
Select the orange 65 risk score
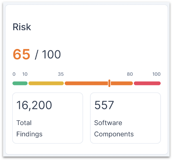coord(21,54)
